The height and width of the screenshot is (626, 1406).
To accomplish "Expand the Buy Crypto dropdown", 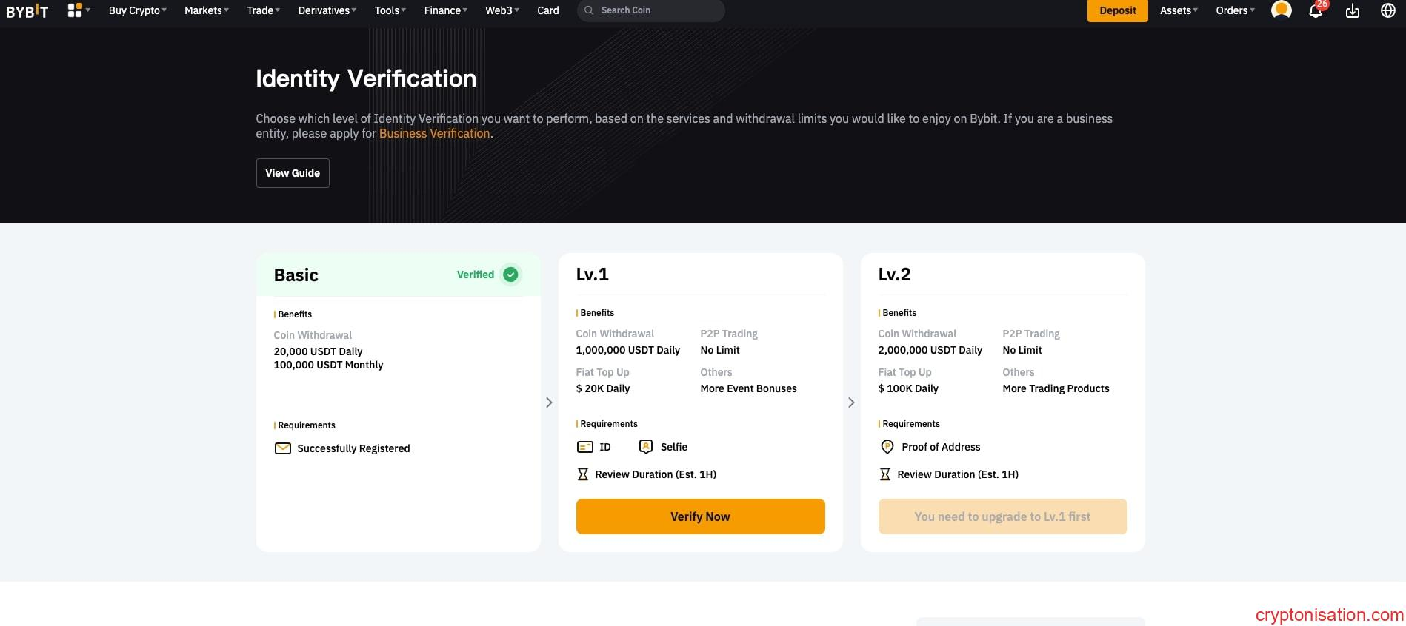I will [137, 10].
